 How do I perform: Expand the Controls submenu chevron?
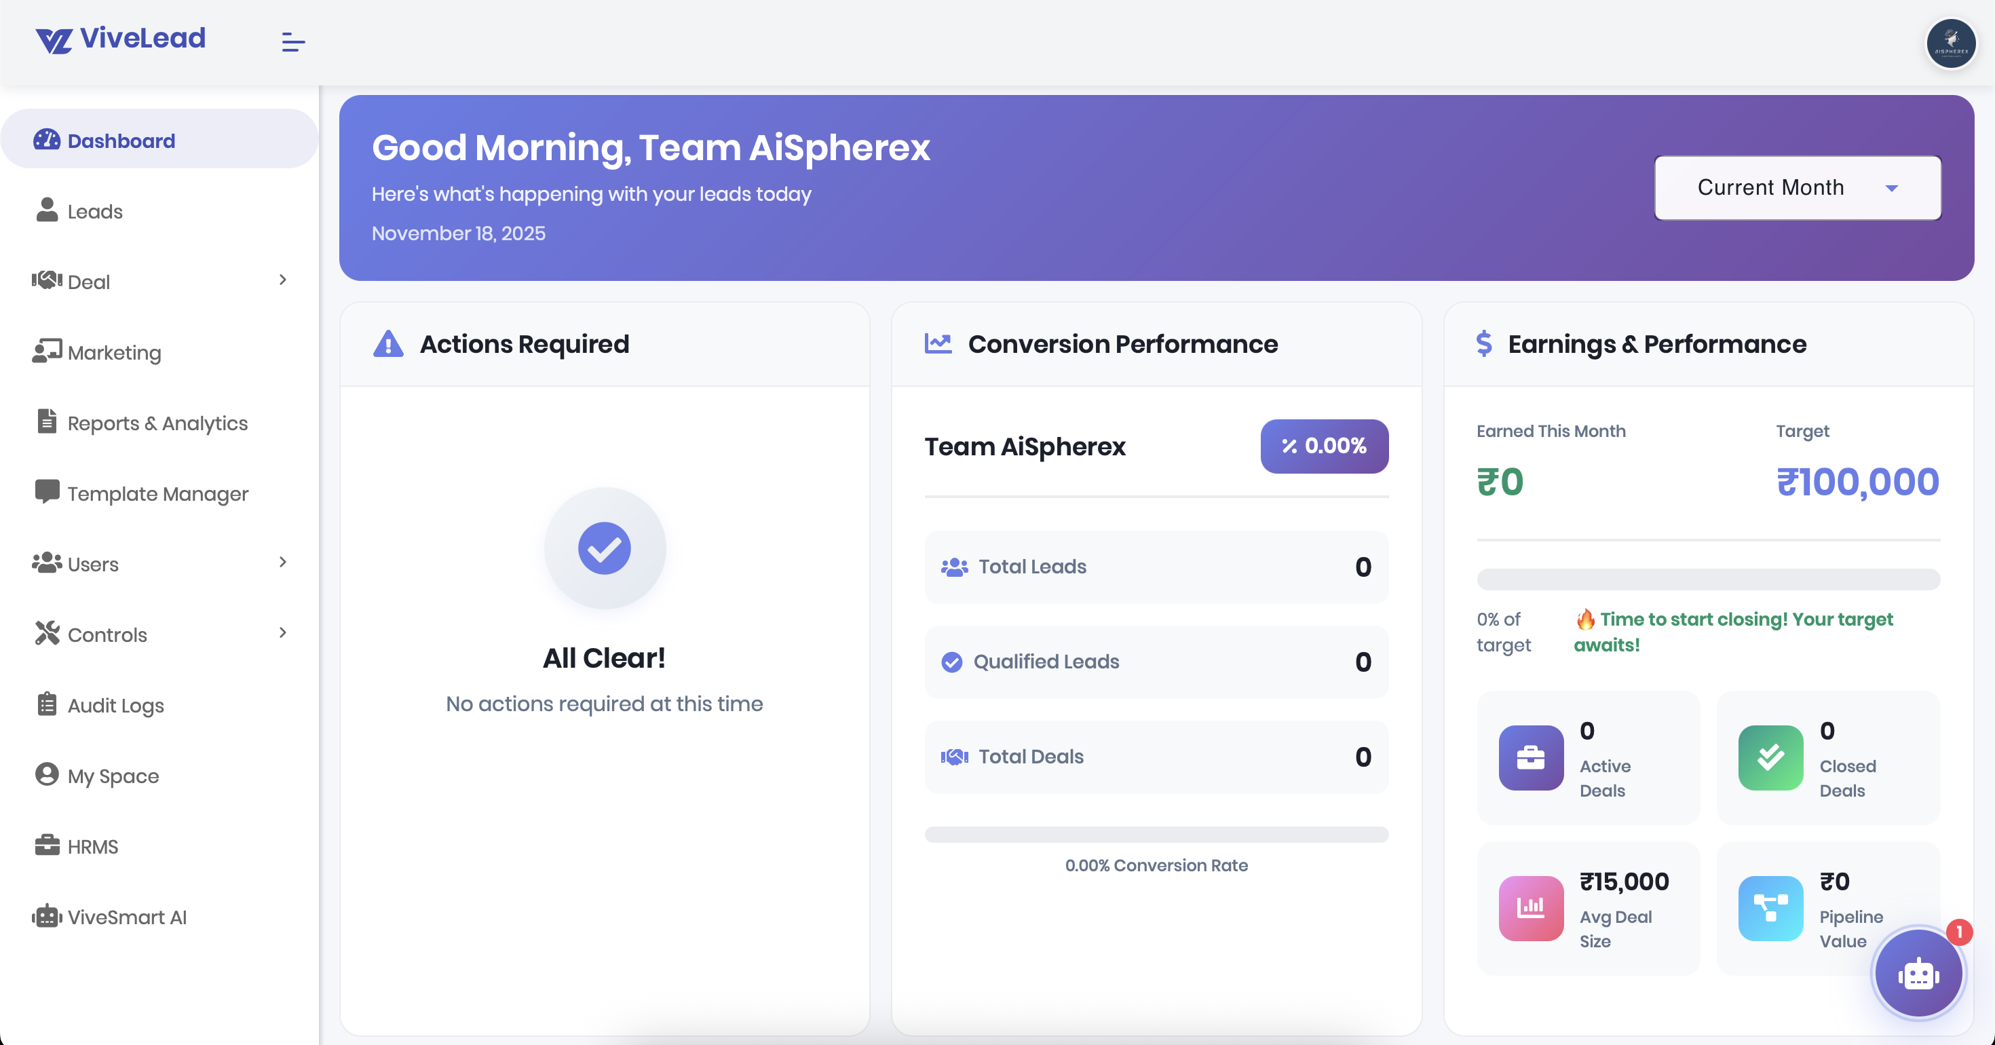[283, 632]
